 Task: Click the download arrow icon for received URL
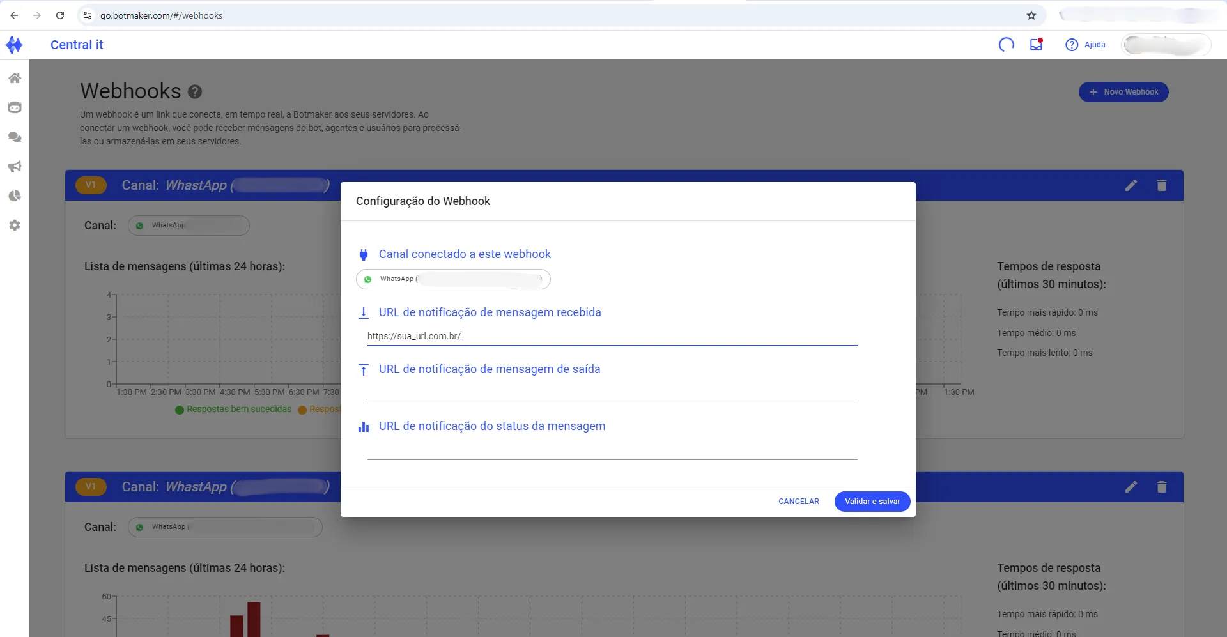[x=364, y=313]
